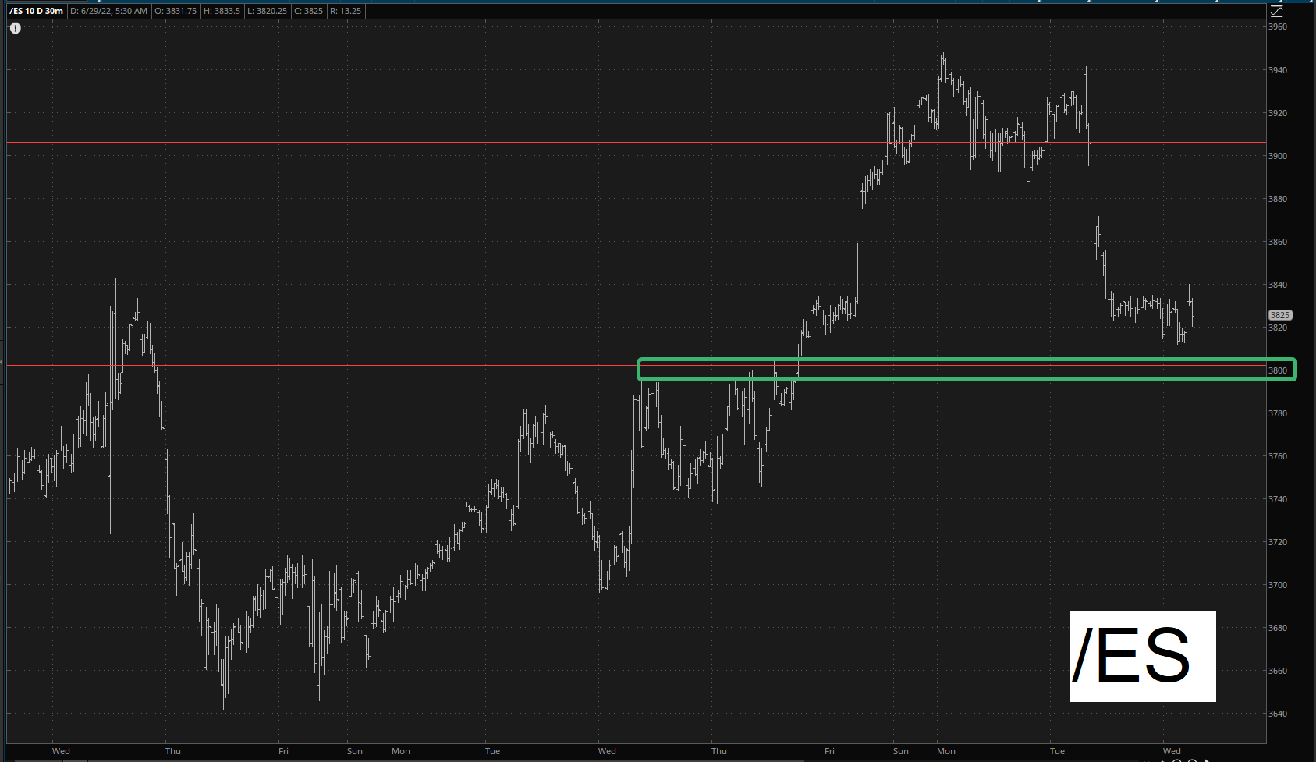Click the close price field C: 3825
Image resolution: width=1316 pixels, height=762 pixels.
(308, 11)
